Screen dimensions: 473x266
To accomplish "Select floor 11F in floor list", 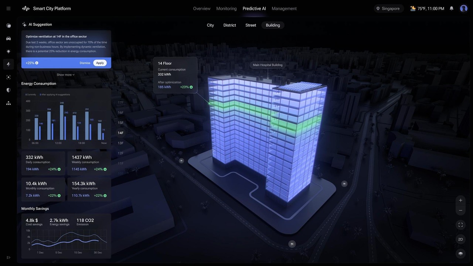I will pos(120,163).
